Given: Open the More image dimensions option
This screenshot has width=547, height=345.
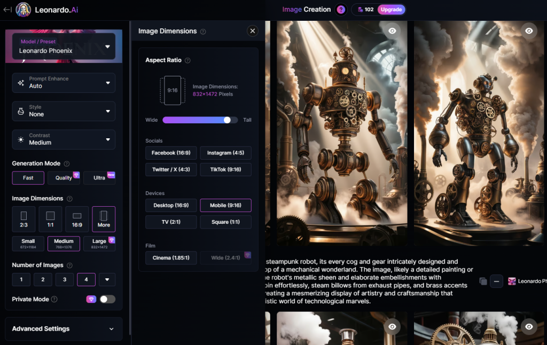Looking at the screenshot, I should pyautogui.click(x=104, y=219).
